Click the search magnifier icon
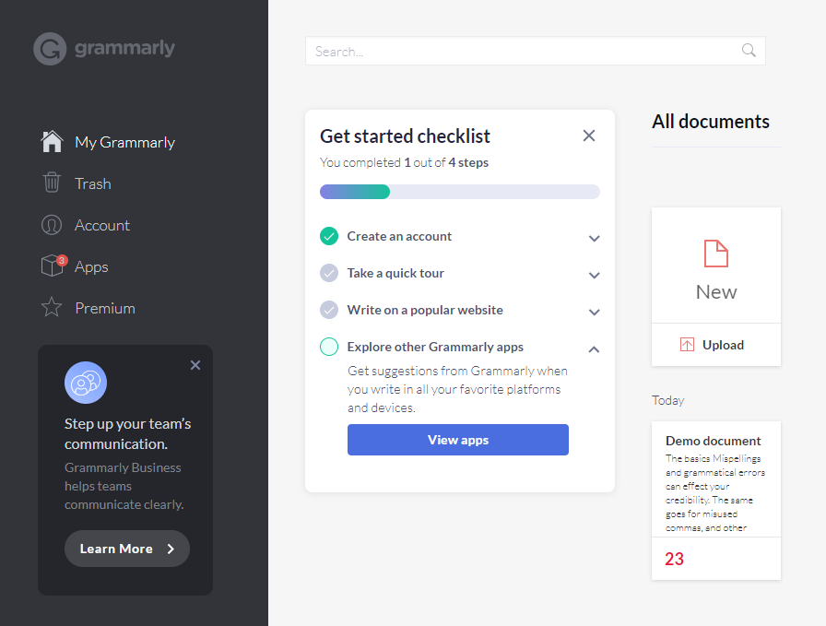Image resolution: width=826 pixels, height=626 pixels. (749, 51)
